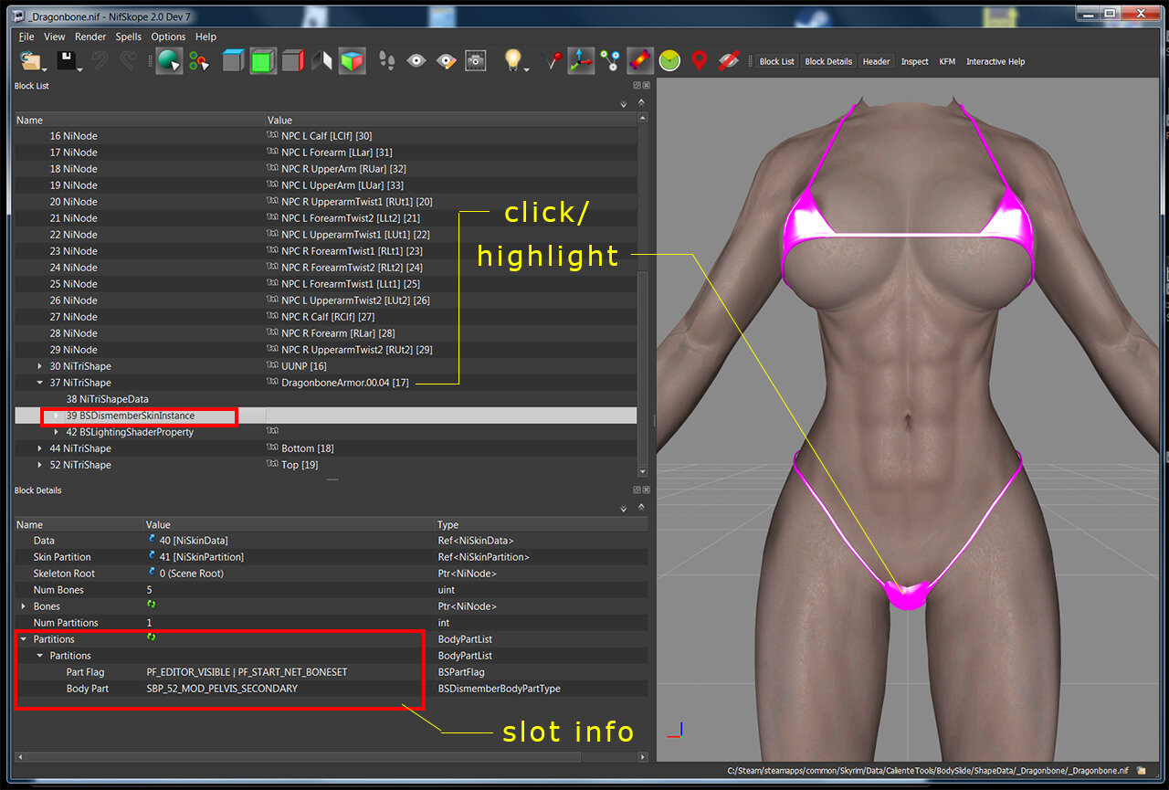Viewport: 1169px width, 790px height.
Task: Click the red map pin icon
Action: tap(699, 61)
